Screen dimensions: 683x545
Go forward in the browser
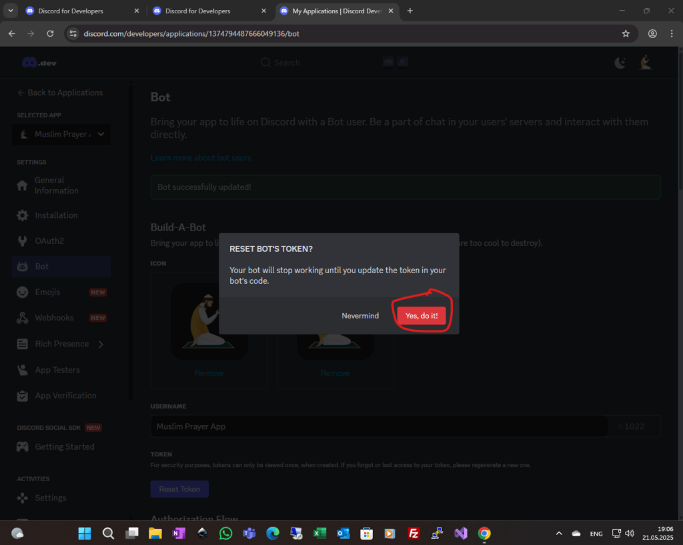click(x=31, y=33)
